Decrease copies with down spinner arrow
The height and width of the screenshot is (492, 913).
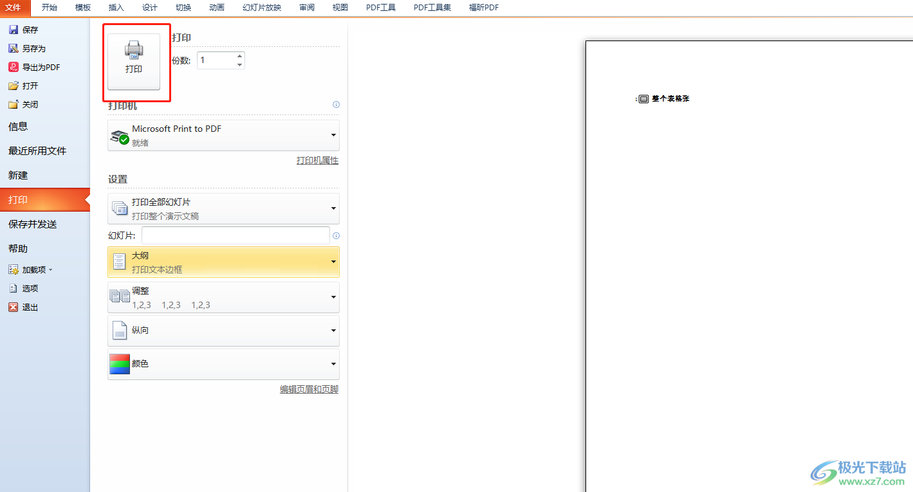pos(240,65)
